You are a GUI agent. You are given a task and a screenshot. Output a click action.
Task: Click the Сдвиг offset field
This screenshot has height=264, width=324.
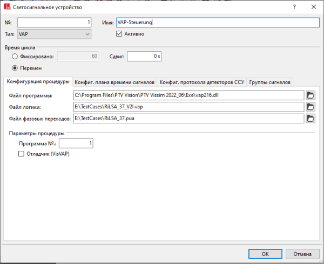[144, 55]
